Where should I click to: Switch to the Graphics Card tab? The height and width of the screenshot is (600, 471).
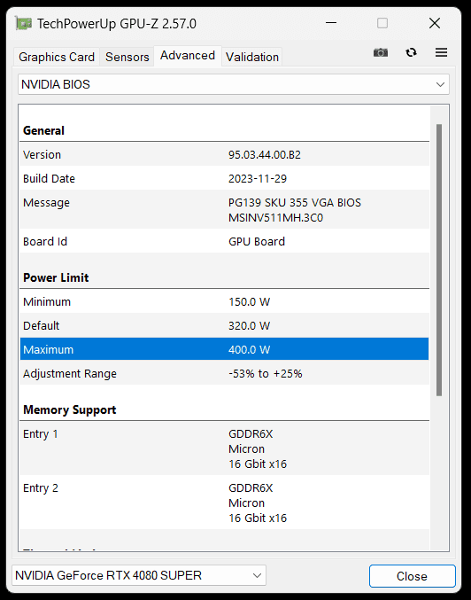57,57
